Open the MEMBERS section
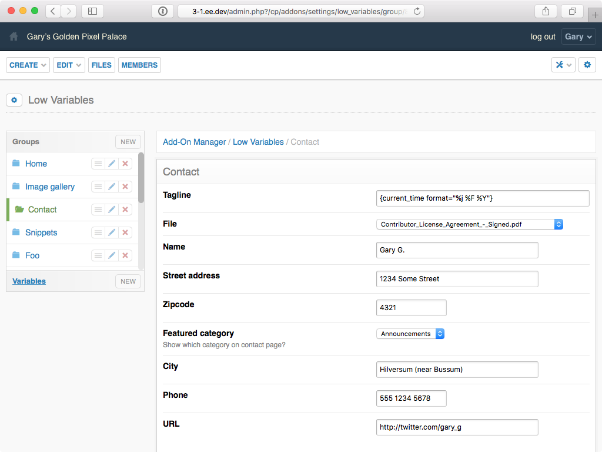The image size is (602, 452). (x=139, y=65)
